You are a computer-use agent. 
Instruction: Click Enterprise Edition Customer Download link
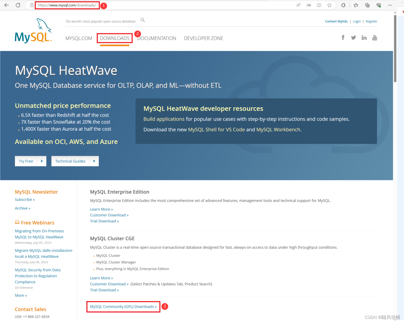(x=109, y=215)
